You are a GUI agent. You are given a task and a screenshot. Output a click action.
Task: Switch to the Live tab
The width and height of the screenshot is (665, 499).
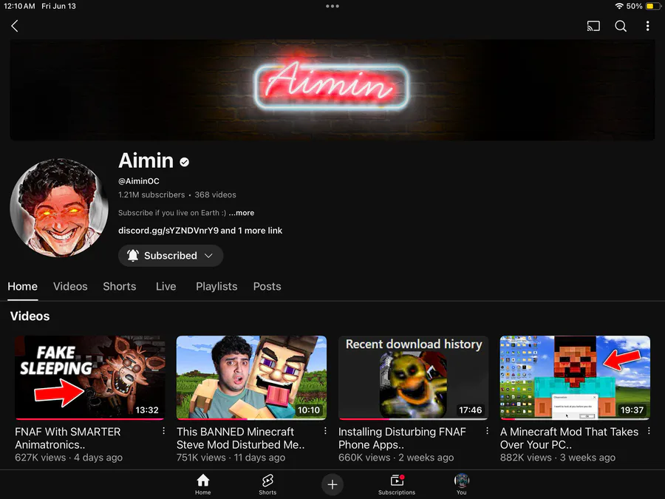pyautogui.click(x=166, y=286)
